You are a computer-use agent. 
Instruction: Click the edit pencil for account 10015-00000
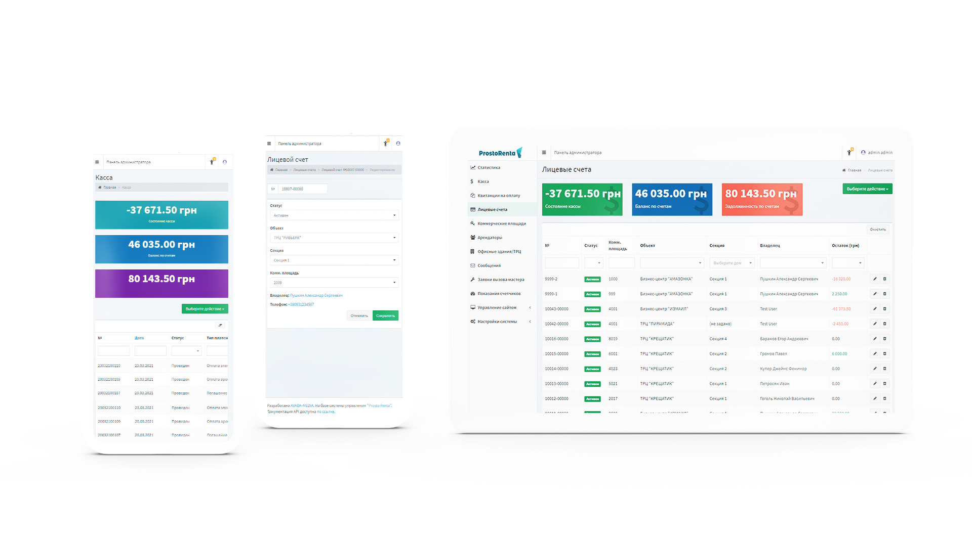point(875,354)
